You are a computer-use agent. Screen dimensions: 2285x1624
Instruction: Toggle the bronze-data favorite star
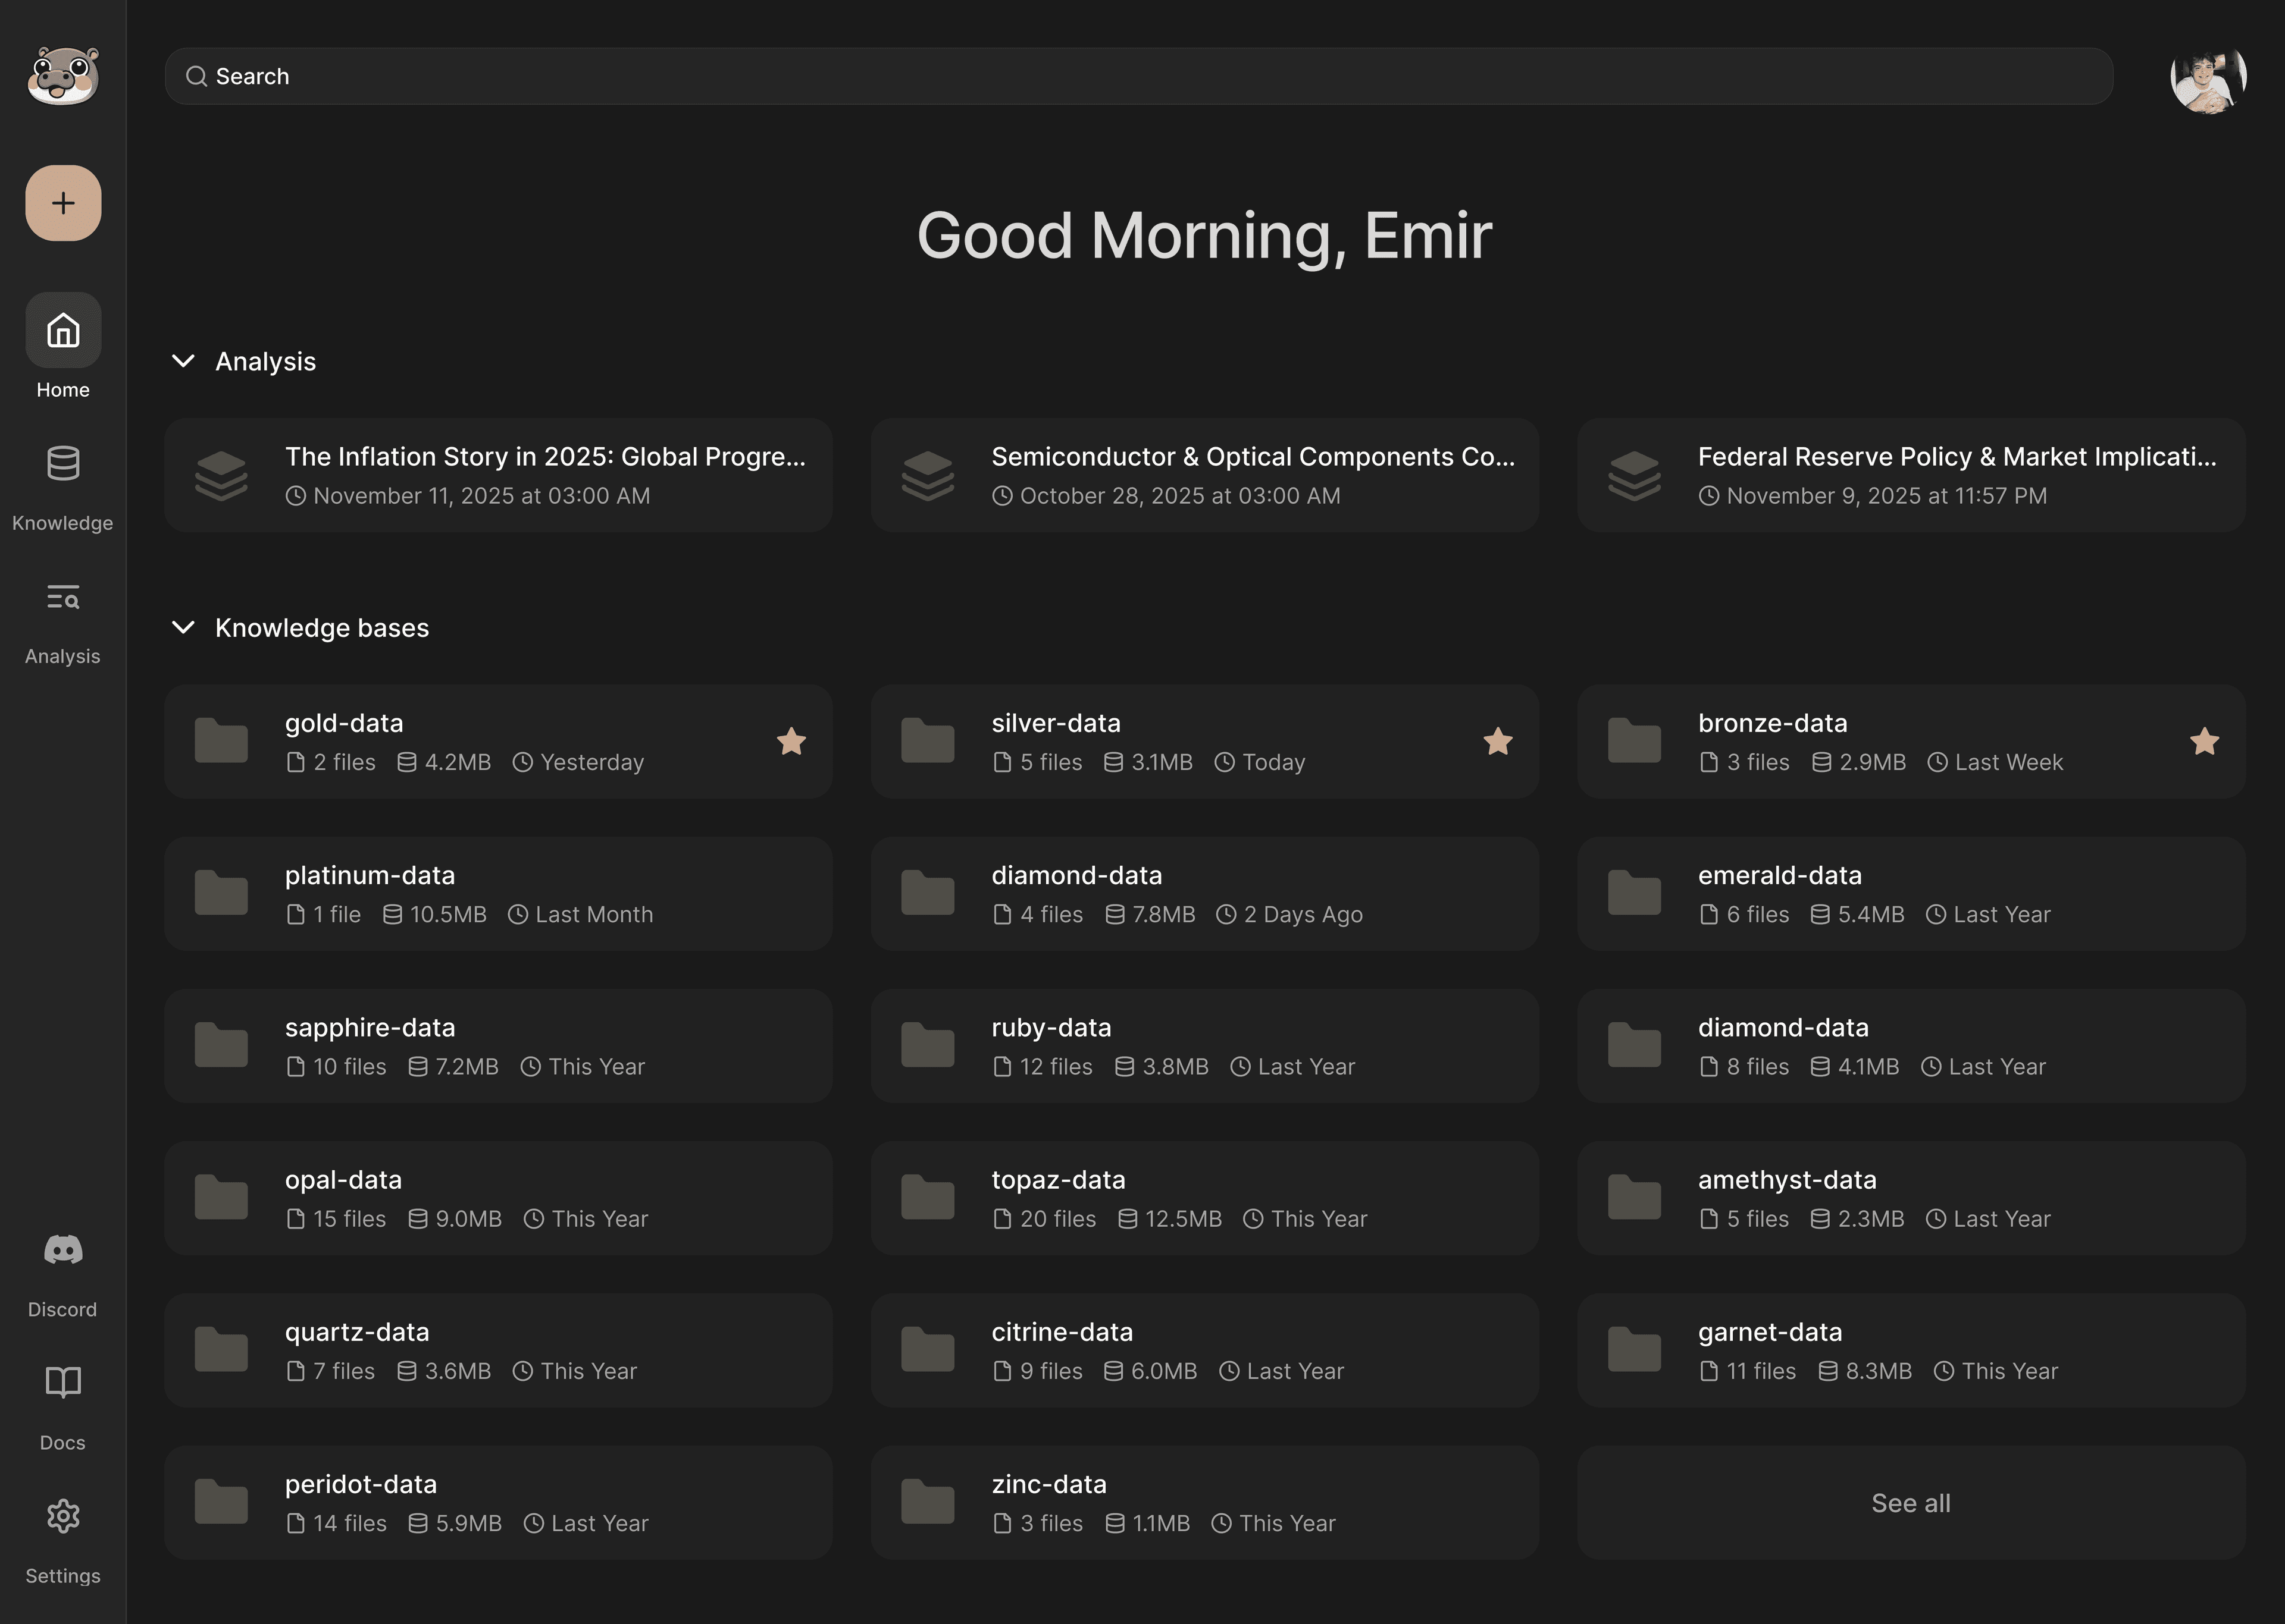[2204, 741]
